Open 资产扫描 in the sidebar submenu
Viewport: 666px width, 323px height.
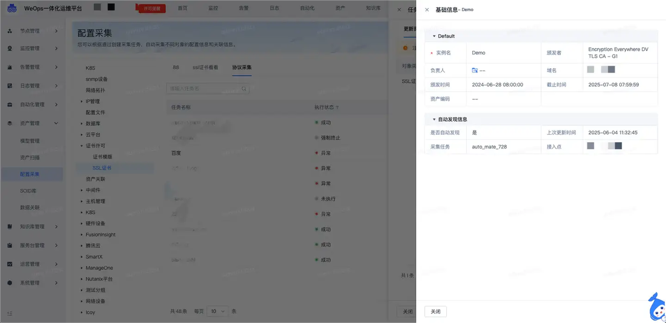pyautogui.click(x=29, y=158)
